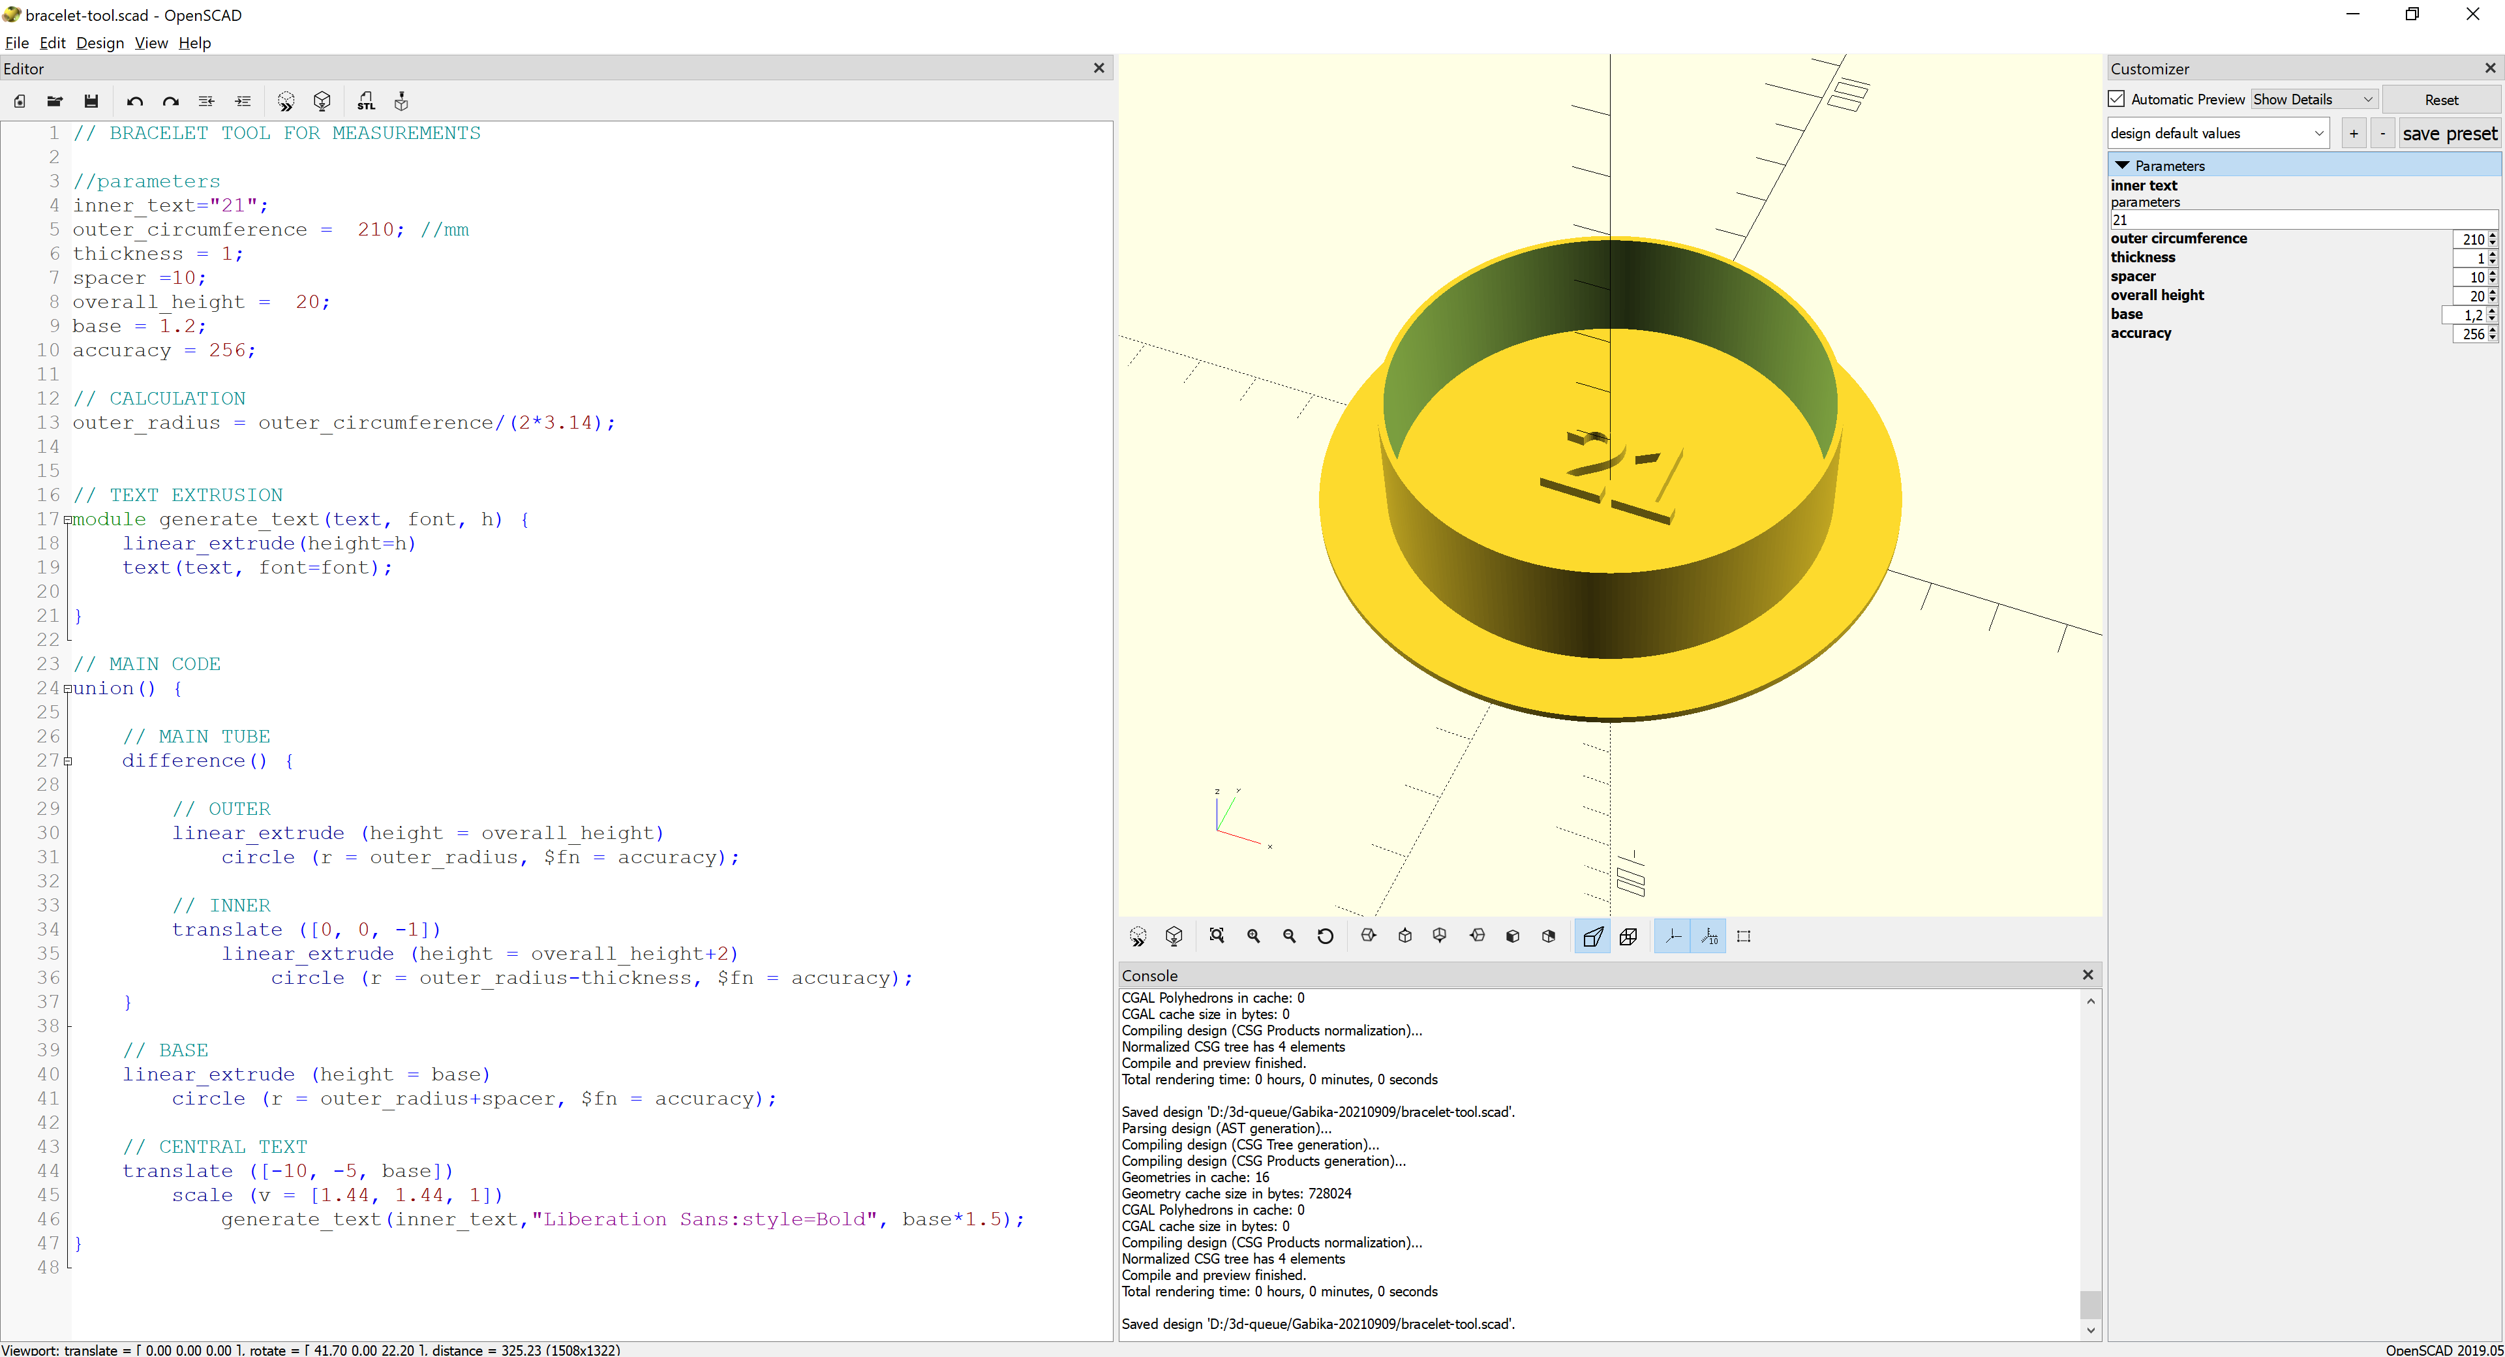Close the Console panel

coord(2087,975)
